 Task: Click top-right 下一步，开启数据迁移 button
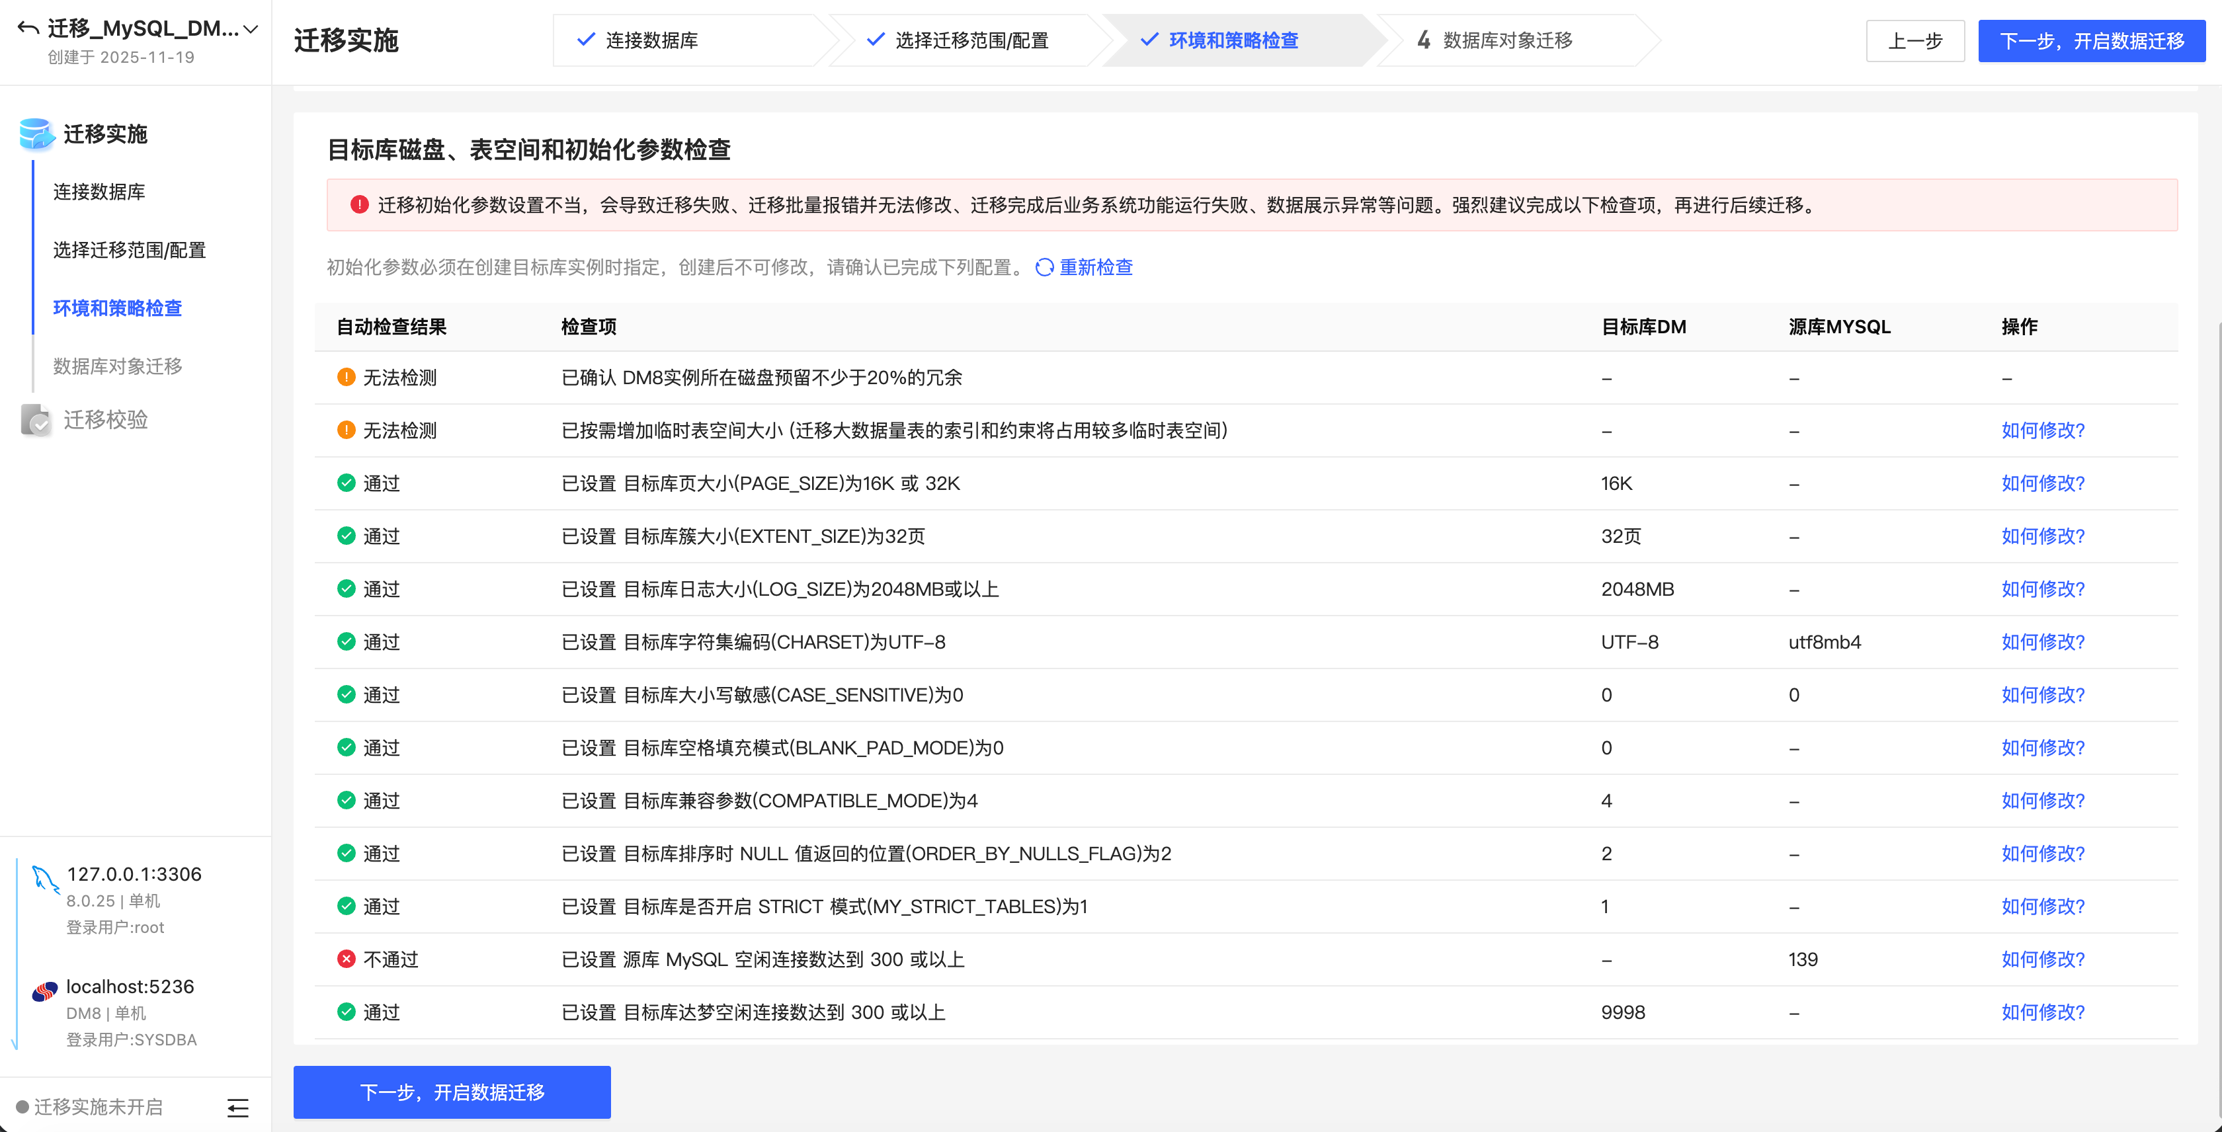pyautogui.click(x=2091, y=42)
